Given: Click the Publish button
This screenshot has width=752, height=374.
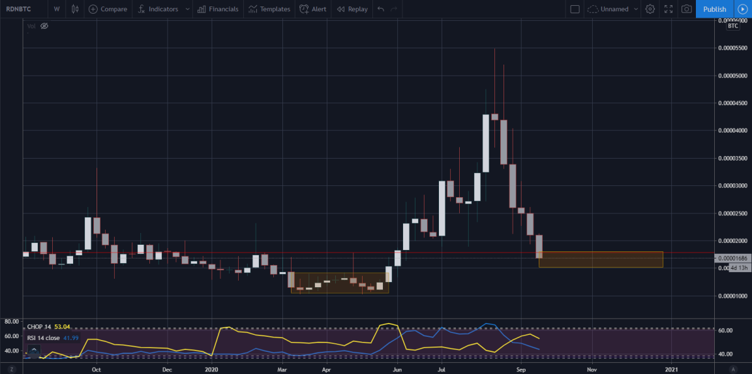Looking at the screenshot, I should click(715, 9).
